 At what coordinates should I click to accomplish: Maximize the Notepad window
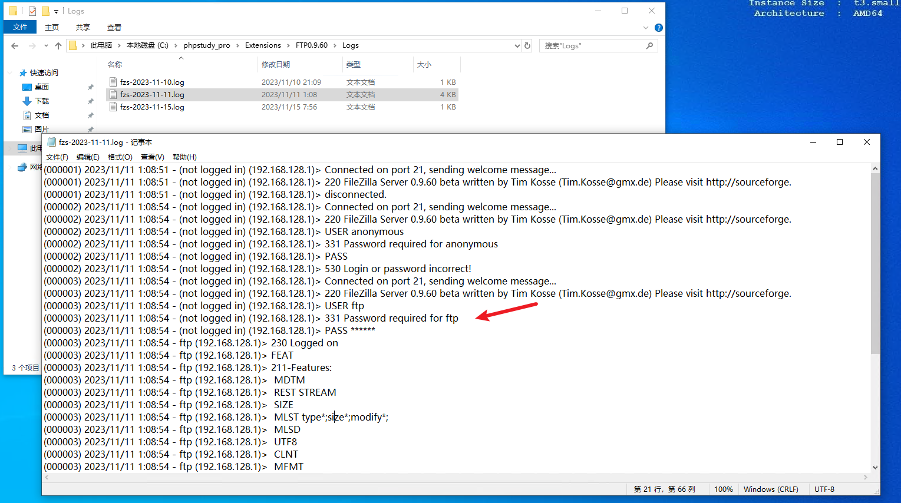(840, 142)
